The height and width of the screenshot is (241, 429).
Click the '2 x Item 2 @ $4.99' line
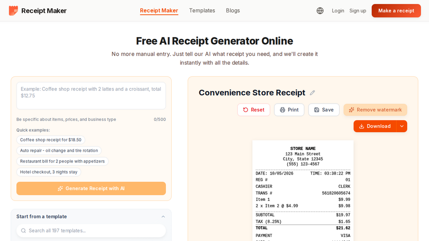[x=303, y=206]
